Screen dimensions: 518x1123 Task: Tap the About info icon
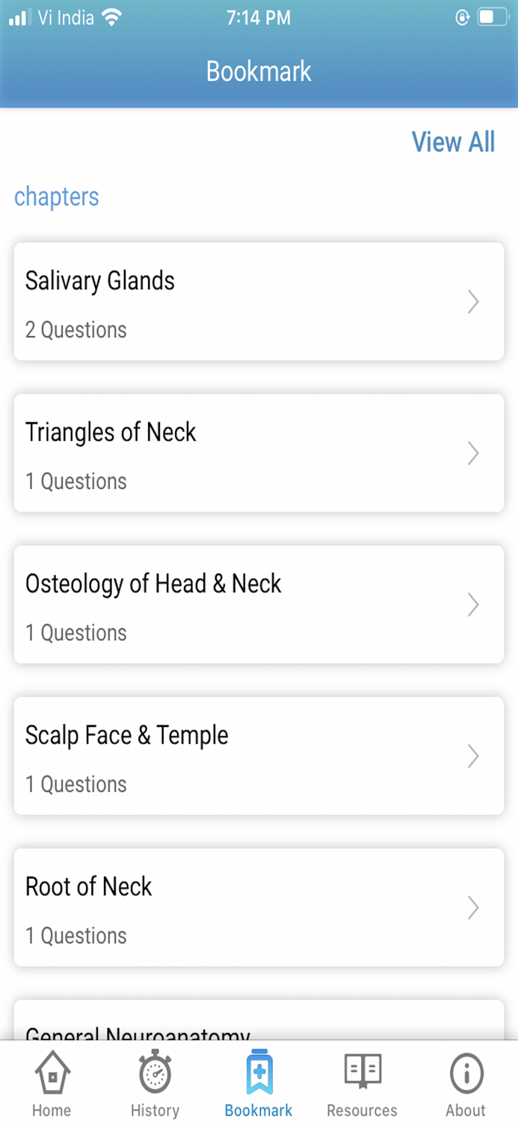point(465,1074)
